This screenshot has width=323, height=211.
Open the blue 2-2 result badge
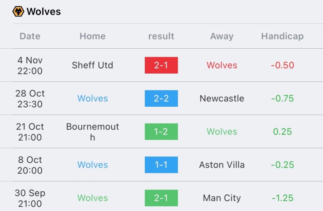161,98
